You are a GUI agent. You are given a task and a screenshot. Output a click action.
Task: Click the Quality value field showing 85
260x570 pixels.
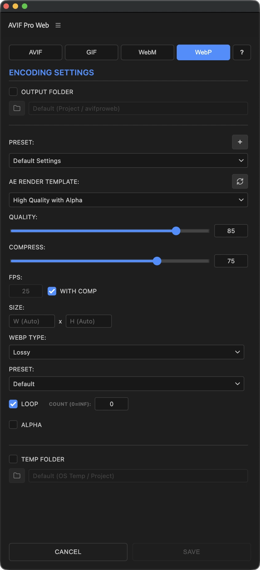[x=231, y=231]
